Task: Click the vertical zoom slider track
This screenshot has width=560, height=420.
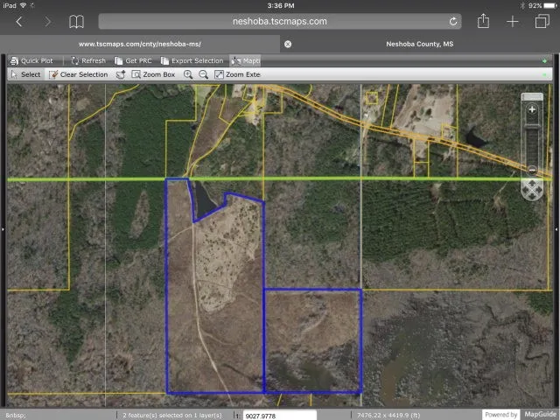Action: (x=532, y=140)
